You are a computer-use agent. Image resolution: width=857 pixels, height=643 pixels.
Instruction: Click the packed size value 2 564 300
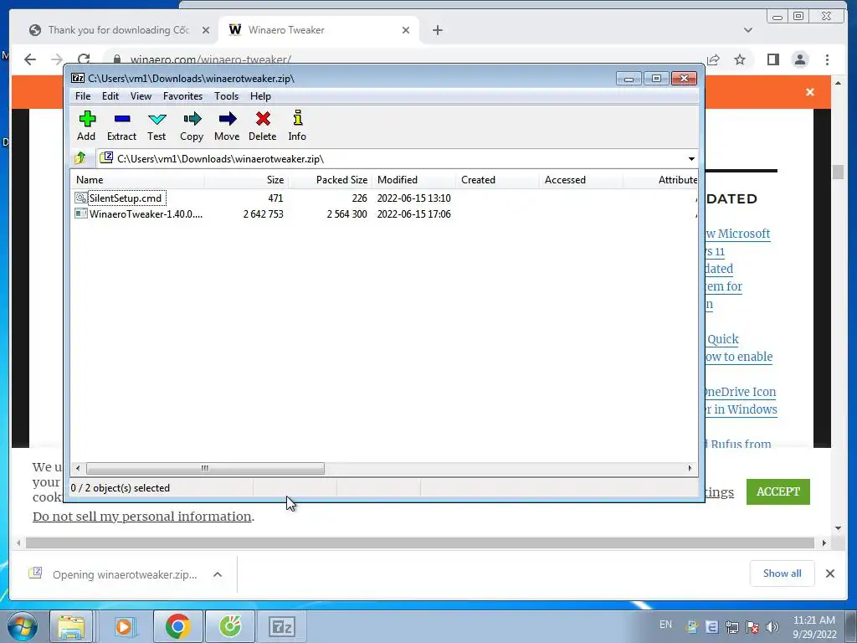347,213
